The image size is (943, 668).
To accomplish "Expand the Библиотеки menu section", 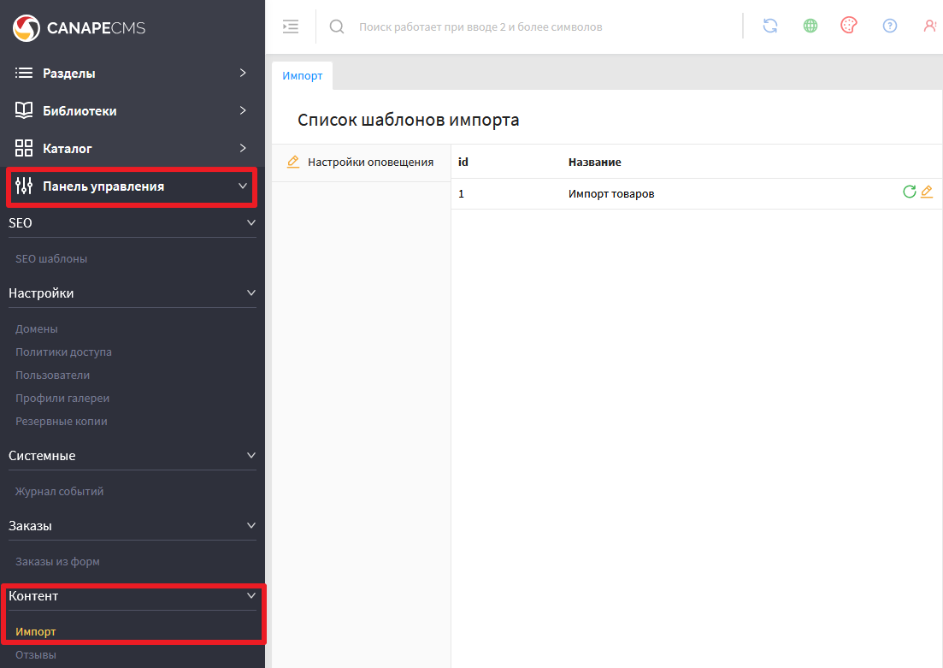I will tap(131, 111).
